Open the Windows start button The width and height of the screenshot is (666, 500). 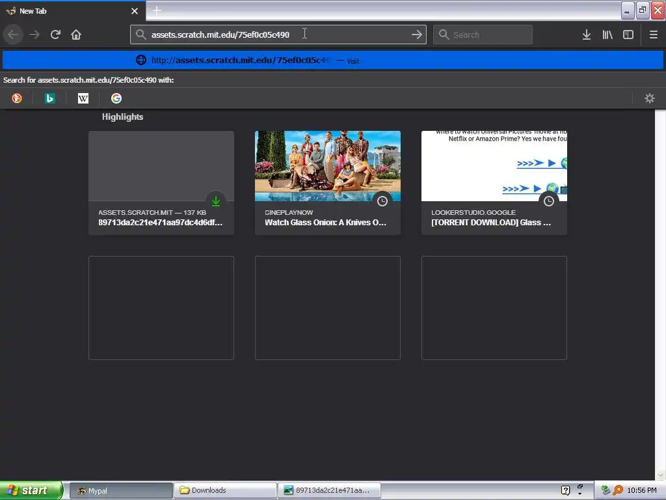[x=31, y=490]
